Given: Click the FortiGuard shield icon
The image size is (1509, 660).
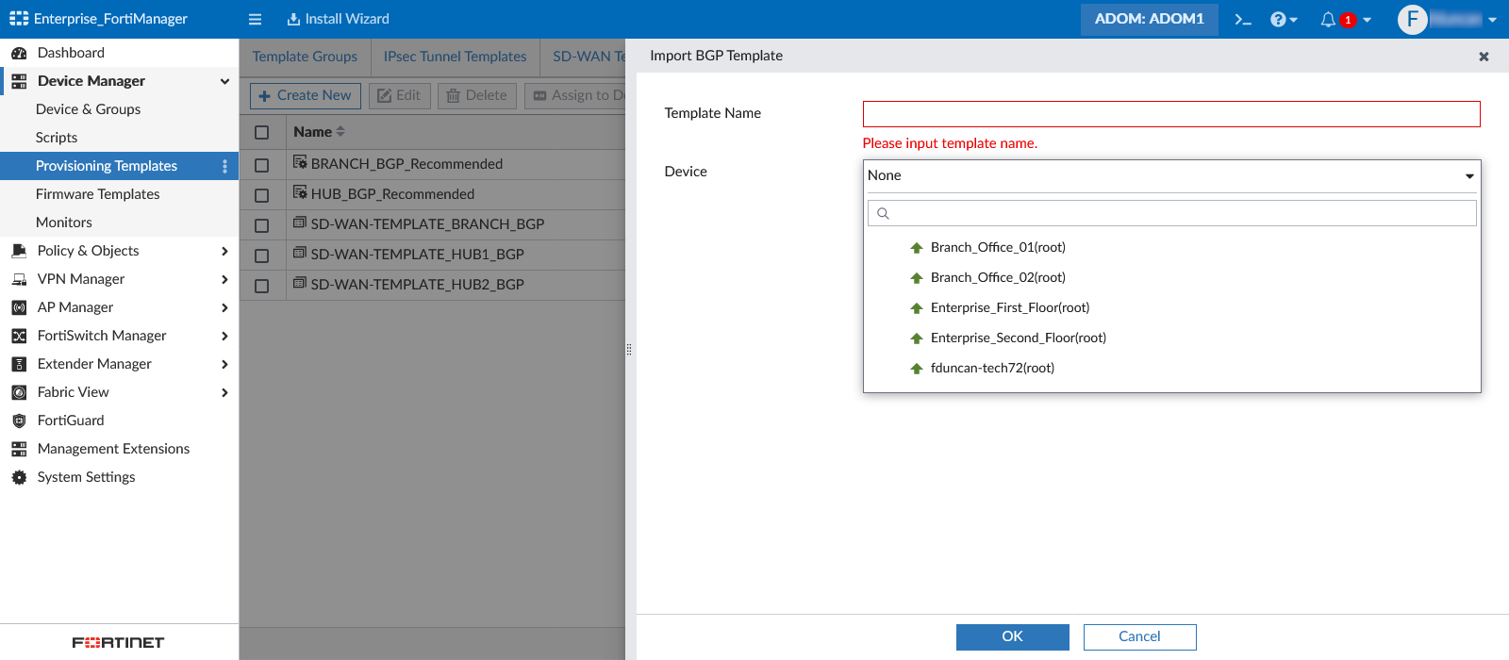Looking at the screenshot, I should click(19, 421).
